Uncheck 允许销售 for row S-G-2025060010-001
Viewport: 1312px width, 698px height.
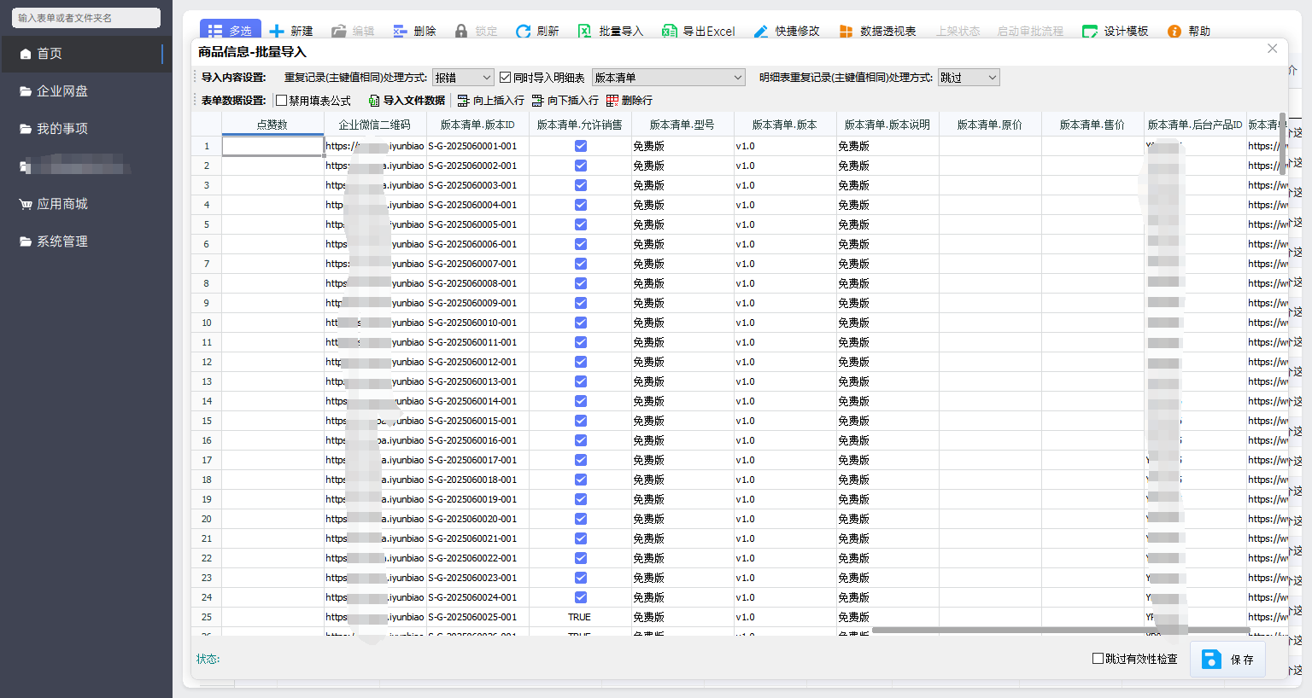(581, 323)
